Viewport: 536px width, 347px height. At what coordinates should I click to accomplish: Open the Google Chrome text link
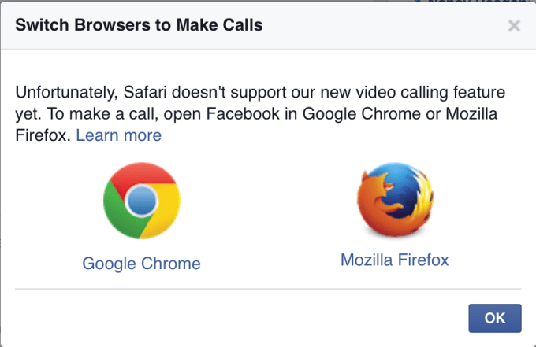(x=141, y=263)
